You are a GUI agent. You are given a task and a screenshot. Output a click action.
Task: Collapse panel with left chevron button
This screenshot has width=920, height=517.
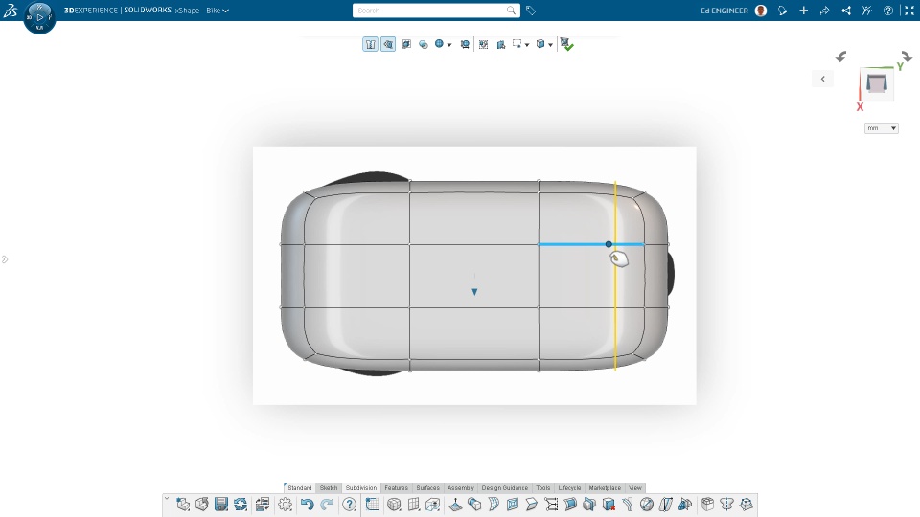[822, 79]
